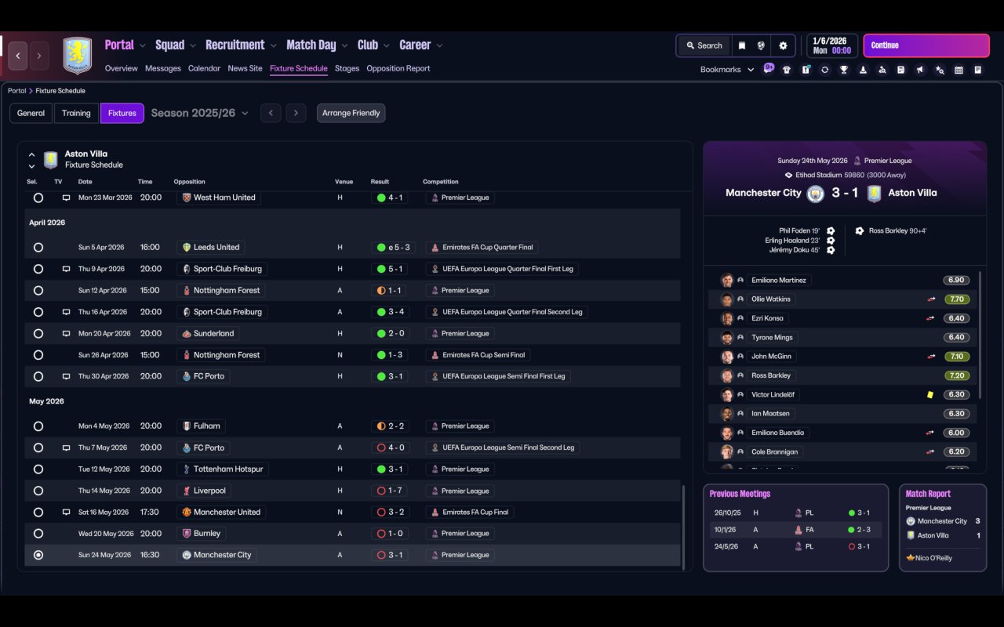Image resolution: width=1004 pixels, height=627 pixels.
Task: Open the world globe icon
Action: 761,45
